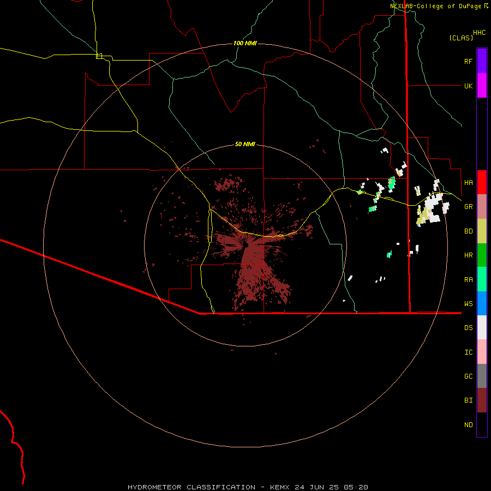
Task: Click the [CLAS] units label
Action: pos(461,38)
